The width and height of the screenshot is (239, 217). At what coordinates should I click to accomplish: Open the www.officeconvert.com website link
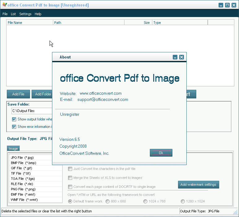[x=101, y=93]
